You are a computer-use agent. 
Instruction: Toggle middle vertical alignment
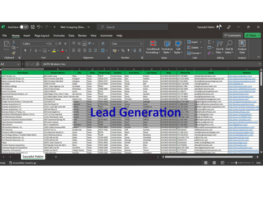point(79,44)
